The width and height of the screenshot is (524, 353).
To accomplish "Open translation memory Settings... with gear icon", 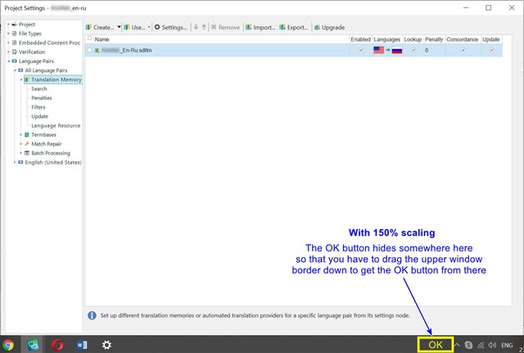I will point(170,27).
